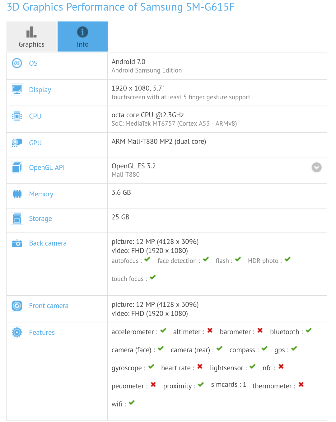Image resolution: width=336 pixels, height=422 pixels.
Task: Click the Graphics bar chart icon
Action: (x=31, y=32)
